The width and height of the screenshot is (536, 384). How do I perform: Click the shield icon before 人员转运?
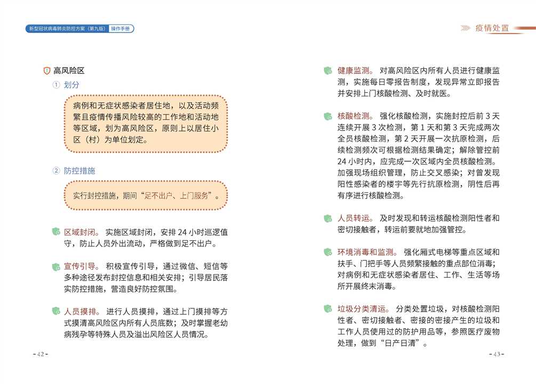(x=327, y=218)
